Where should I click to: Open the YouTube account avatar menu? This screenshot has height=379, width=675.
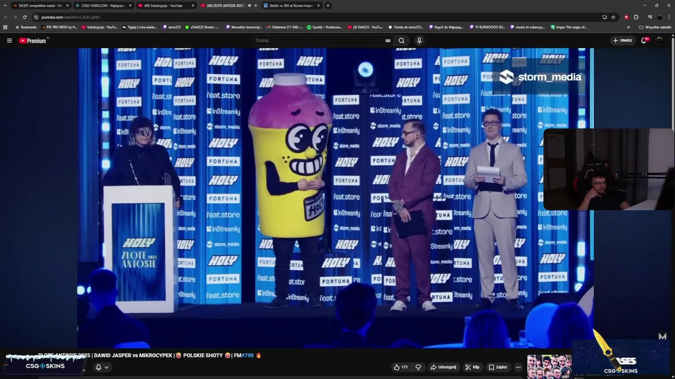pyautogui.click(x=659, y=41)
